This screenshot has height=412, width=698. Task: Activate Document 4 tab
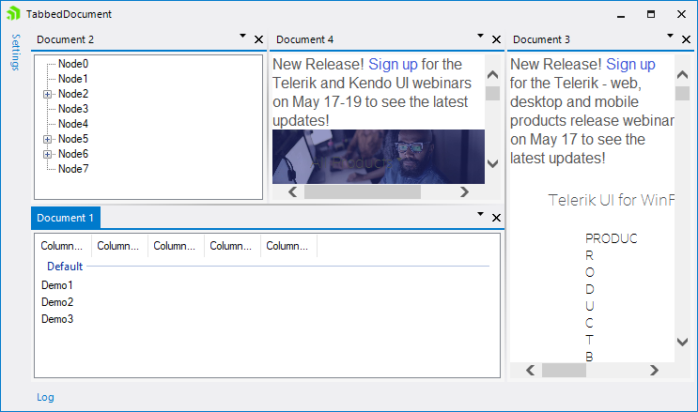click(304, 39)
